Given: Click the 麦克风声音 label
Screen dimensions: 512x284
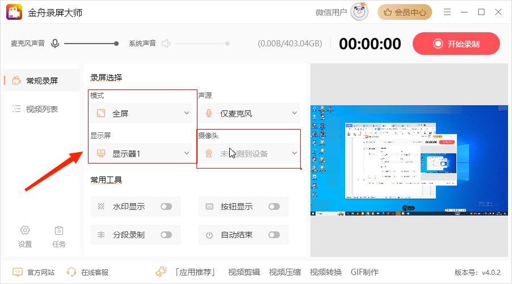Looking at the screenshot, I should click(x=28, y=43).
